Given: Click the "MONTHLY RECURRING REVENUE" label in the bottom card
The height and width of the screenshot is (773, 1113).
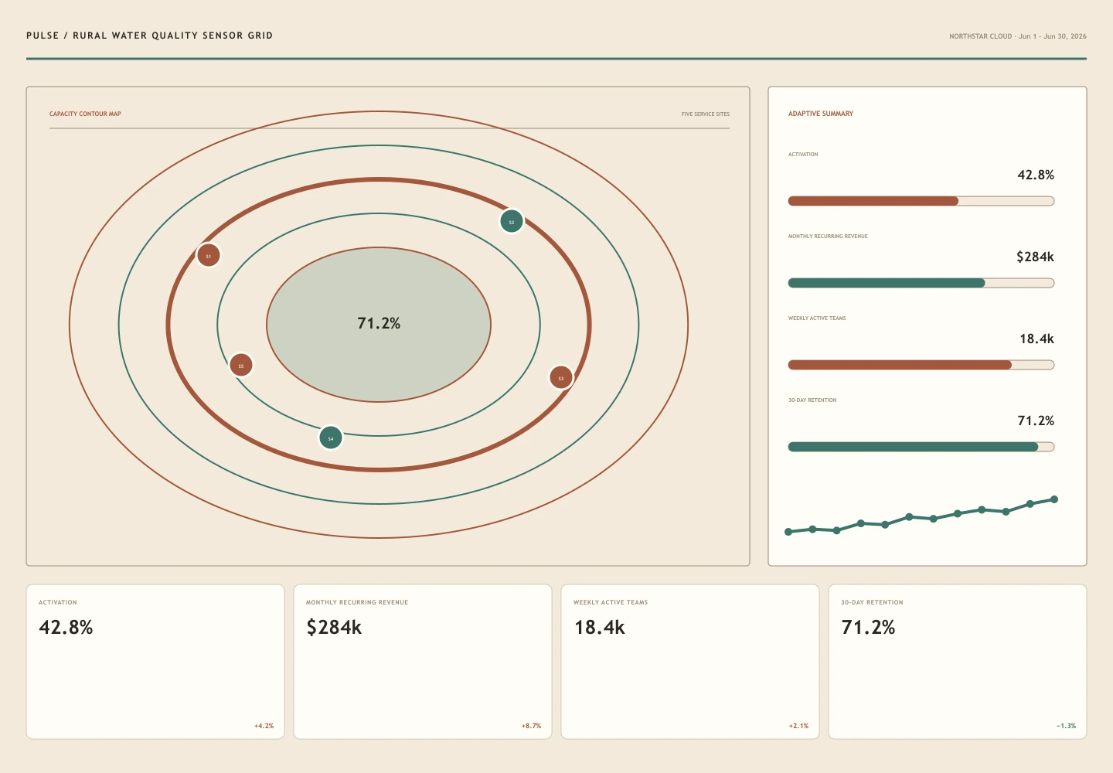Looking at the screenshot, I should [357, 602].
